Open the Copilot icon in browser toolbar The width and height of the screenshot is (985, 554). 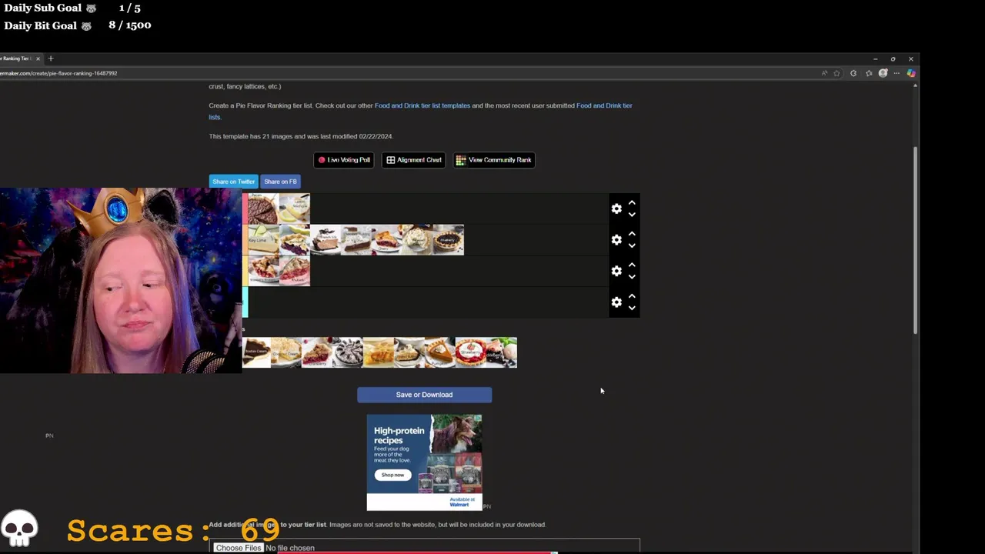(911, 73)
